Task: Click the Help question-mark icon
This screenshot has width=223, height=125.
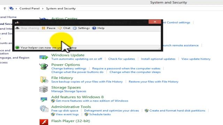Action: (x=94, y=28)
